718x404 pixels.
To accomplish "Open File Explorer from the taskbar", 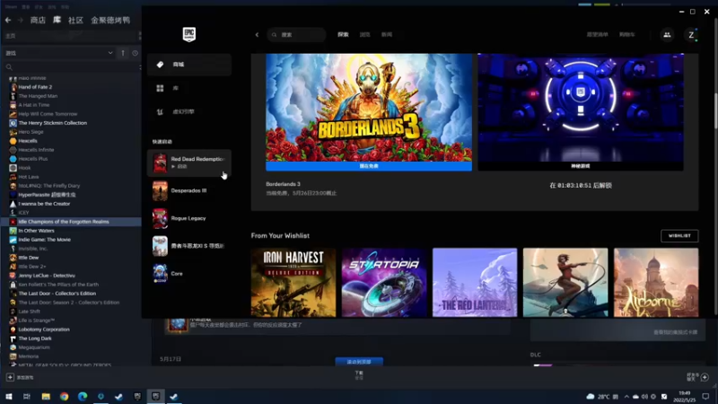I will coord(46,397).
